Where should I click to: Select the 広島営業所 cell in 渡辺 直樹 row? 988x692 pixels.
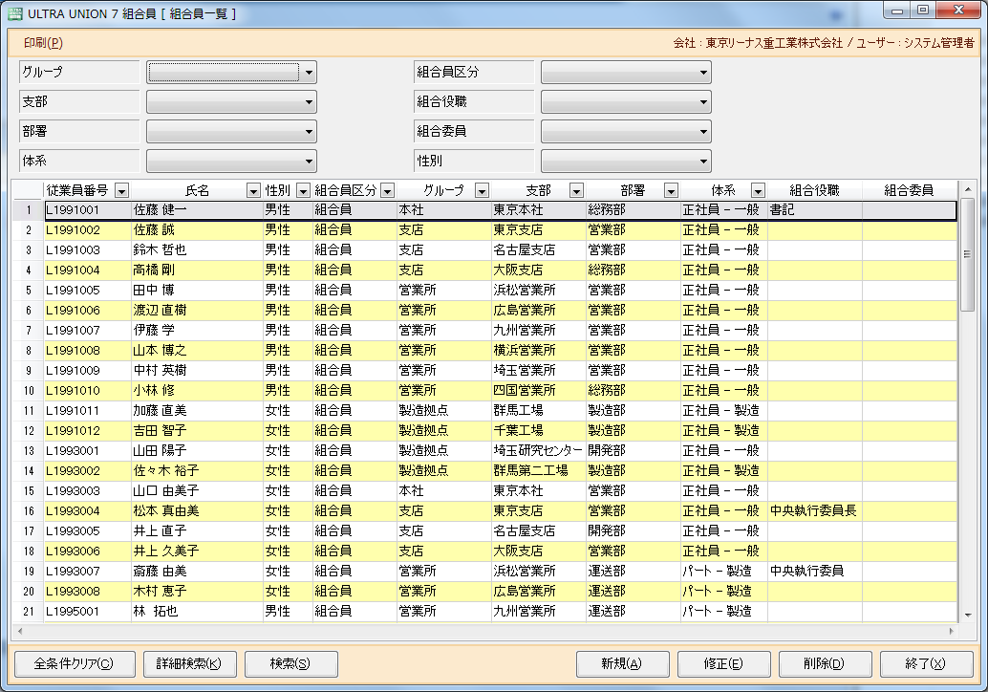(x=539, y=311)
